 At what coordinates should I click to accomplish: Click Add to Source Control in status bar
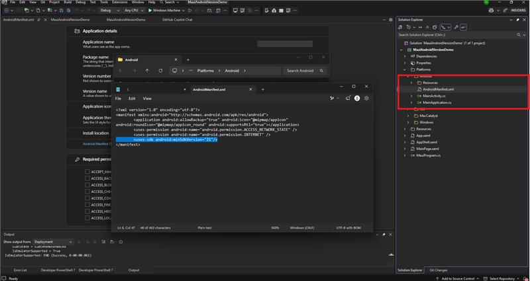click(458, 278)
